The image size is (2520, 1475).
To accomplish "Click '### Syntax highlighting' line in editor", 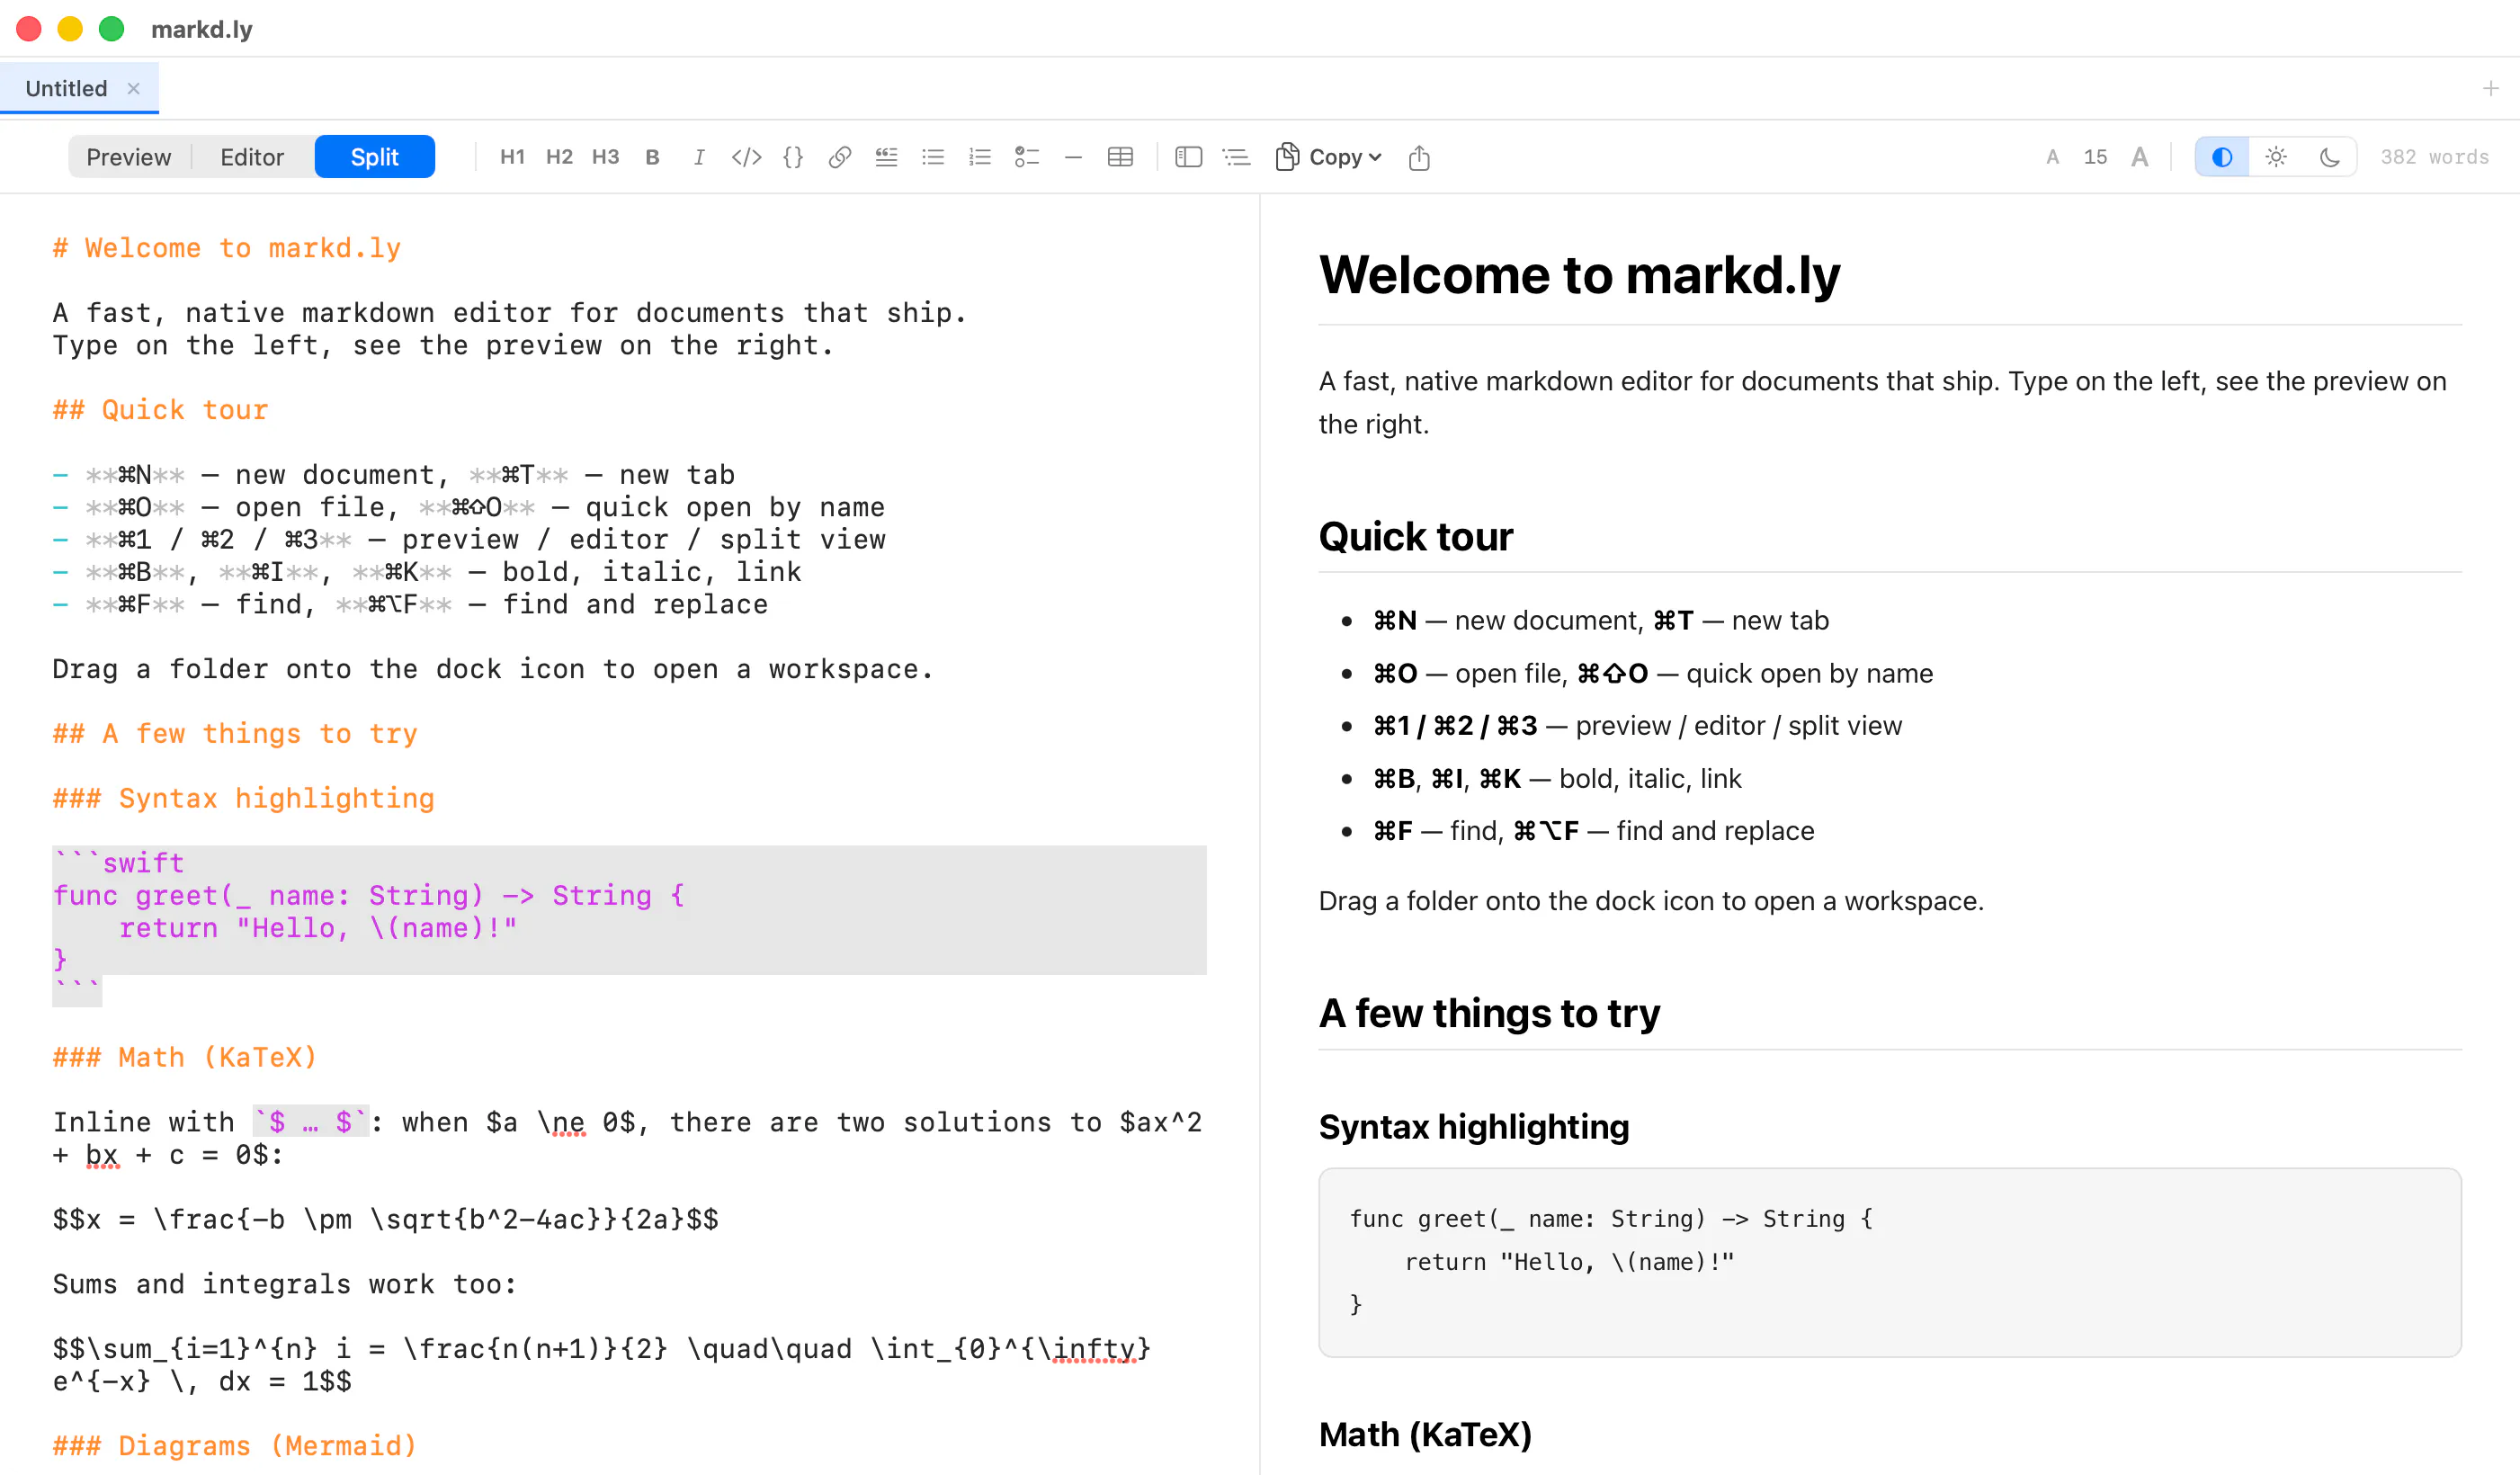I will pyautogui.click(x=244, y=799).
